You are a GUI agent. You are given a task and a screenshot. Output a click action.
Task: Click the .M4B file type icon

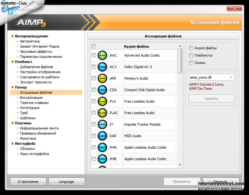[x=102, y=159]
